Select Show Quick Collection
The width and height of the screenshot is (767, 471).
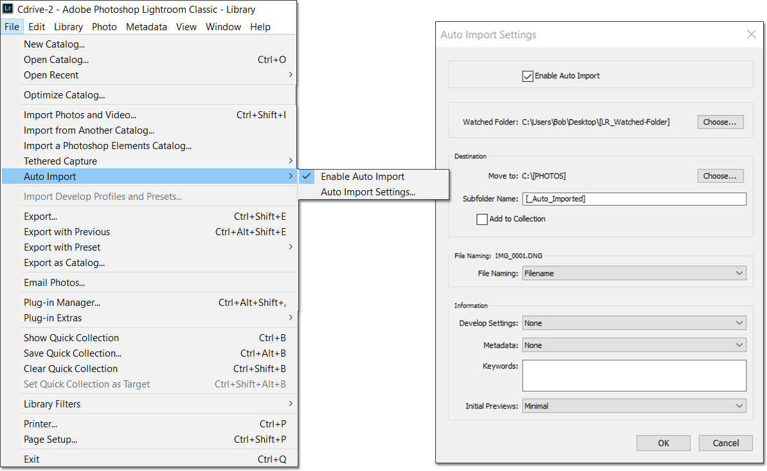pyautogui.click(x=149, y=338)
